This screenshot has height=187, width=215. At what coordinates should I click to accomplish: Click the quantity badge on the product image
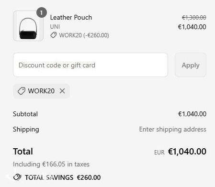coord(42,12)
